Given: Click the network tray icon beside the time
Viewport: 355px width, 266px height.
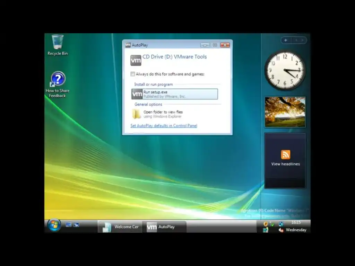Looking at the screenshot, I should pyautogui.click(x=281, y=224).
